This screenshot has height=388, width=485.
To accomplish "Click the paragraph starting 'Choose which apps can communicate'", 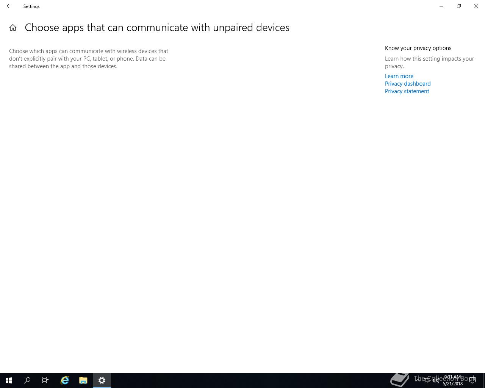I will [x=89, y=59].
